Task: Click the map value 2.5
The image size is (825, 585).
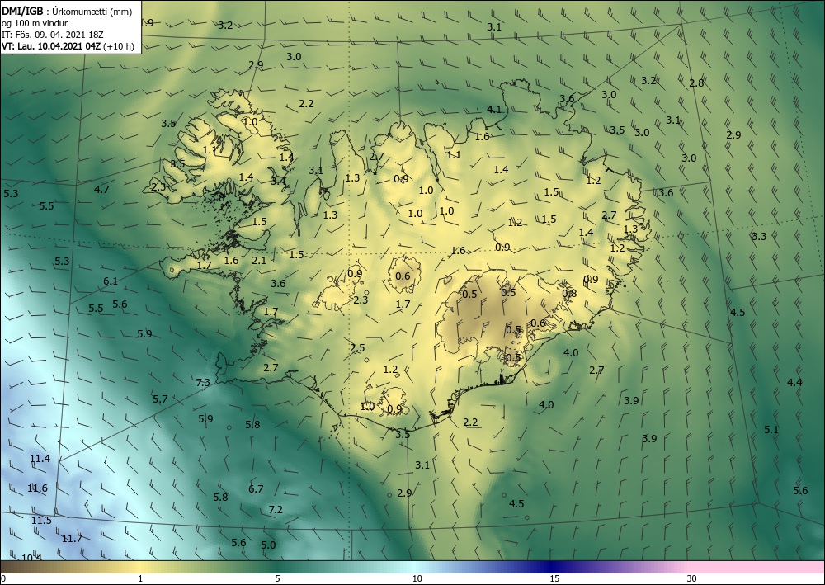Action: (x=357, y=347)
